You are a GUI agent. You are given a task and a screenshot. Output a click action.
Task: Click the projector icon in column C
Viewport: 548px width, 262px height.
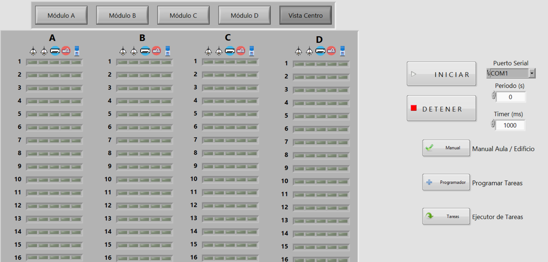coord(241,51)
